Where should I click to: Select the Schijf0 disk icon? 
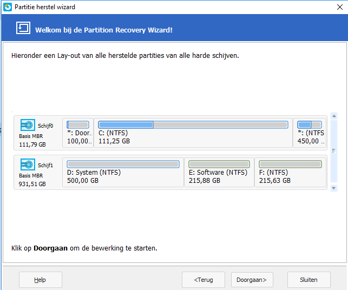click(x=28, y=126)
